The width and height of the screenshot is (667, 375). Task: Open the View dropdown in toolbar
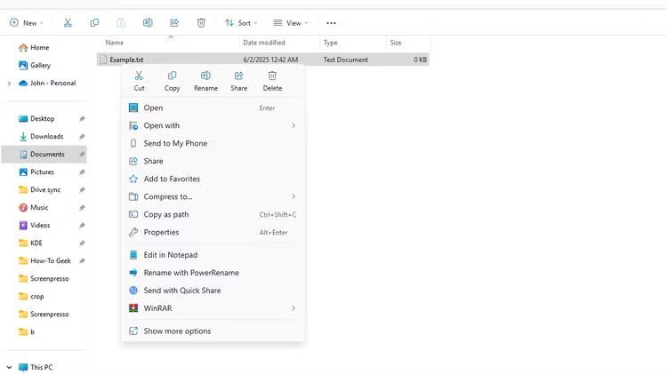[x=289, y=22]
